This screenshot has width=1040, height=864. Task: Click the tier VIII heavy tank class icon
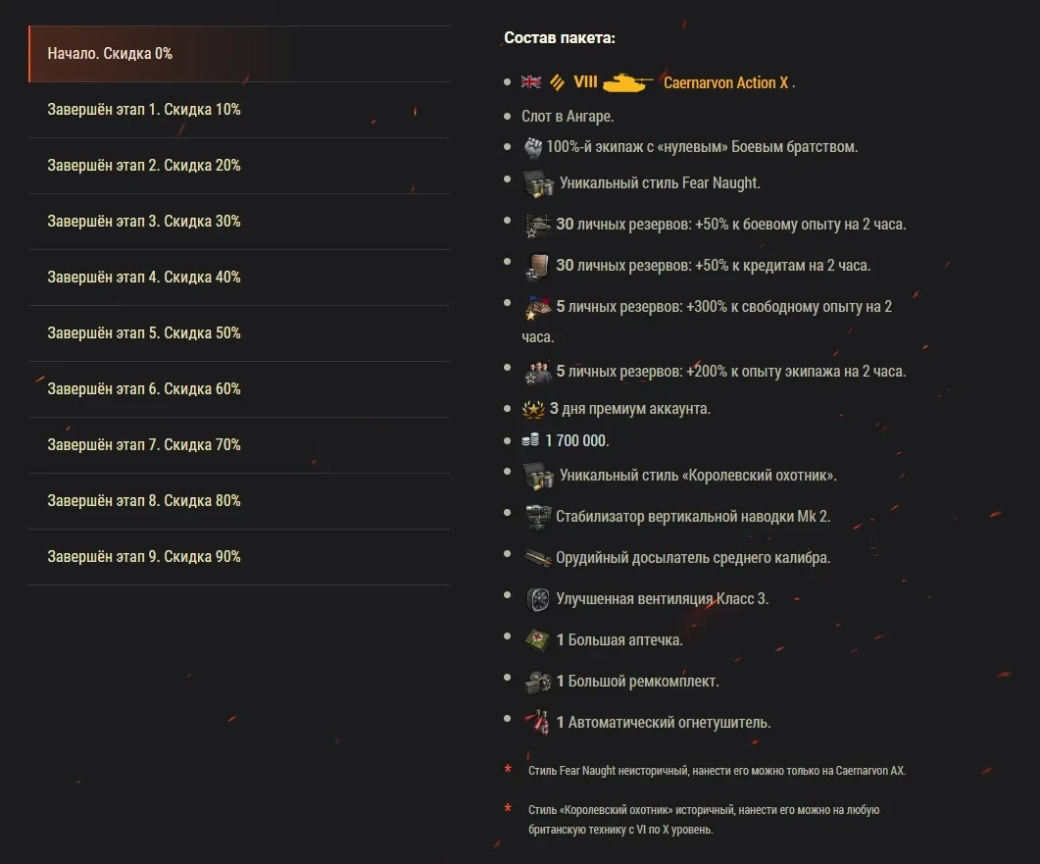pyautogui.click(x=555, y=82)
